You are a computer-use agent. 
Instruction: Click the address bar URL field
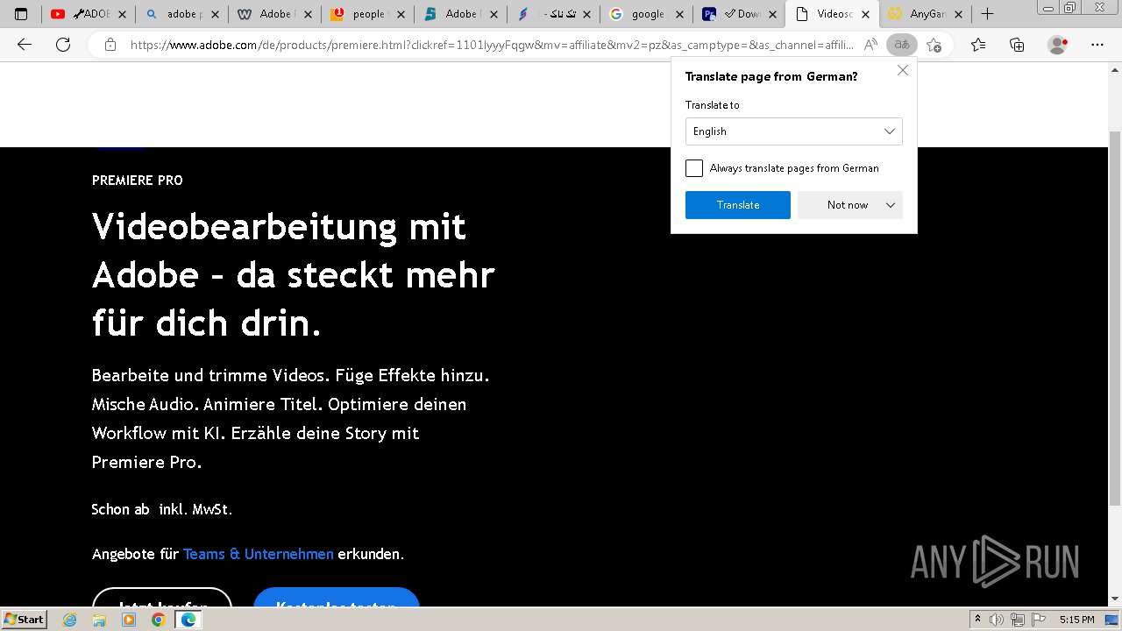(x=491, y=45)
